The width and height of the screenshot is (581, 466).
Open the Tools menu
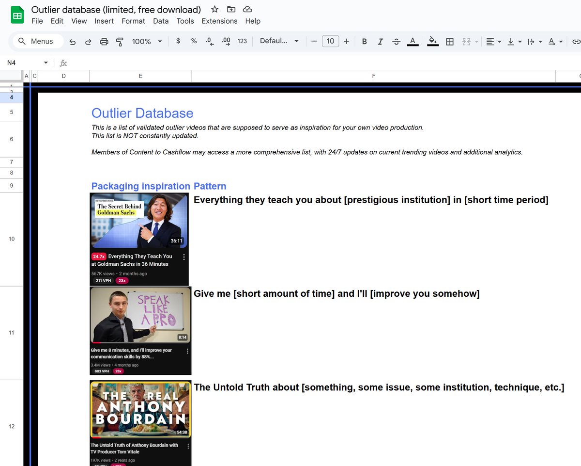[185, 21]
